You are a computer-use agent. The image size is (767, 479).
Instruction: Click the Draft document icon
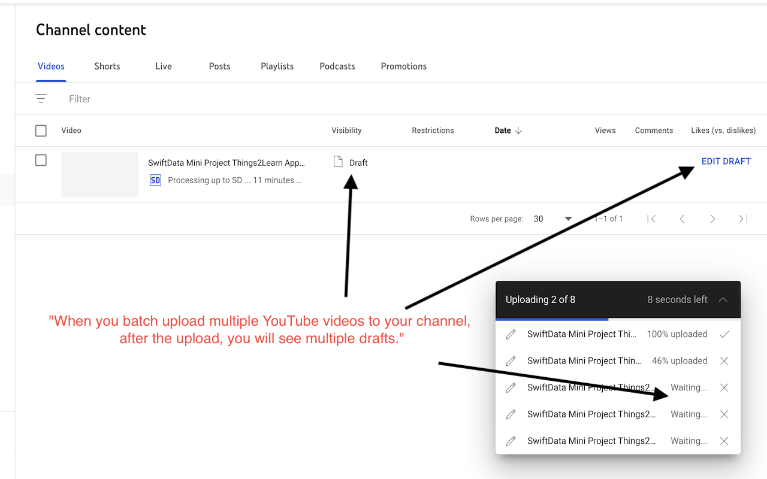(x=338, y=162)
